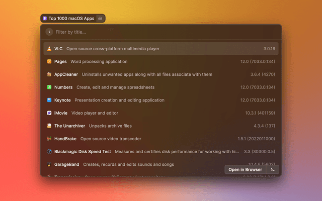Click the GarageBand guitar icon
Viewport: 322px width, 201px height.
click(x=49, y=164)
